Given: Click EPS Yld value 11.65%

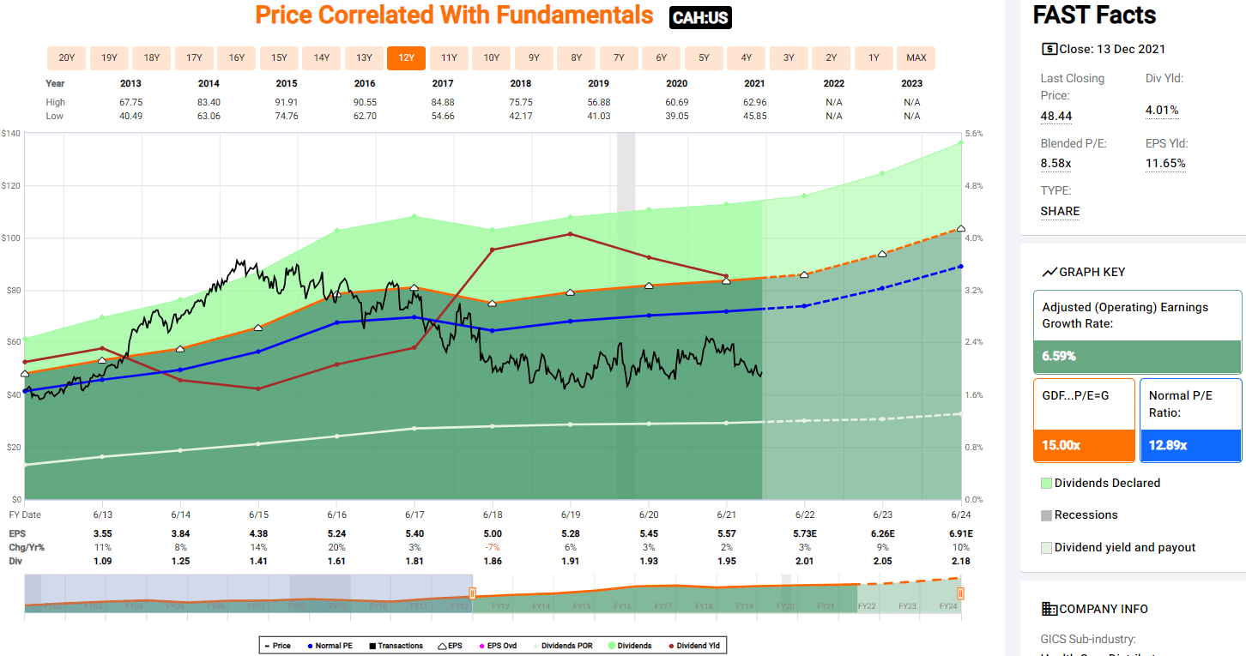Looking at the screenshot, I should pyautogui.click(x=1165, y=163).
